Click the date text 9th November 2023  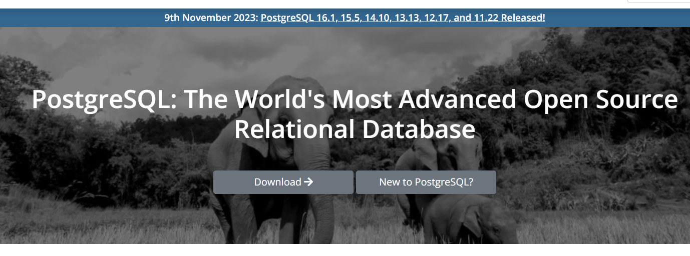pyautogui.click(x=211, y=18)
